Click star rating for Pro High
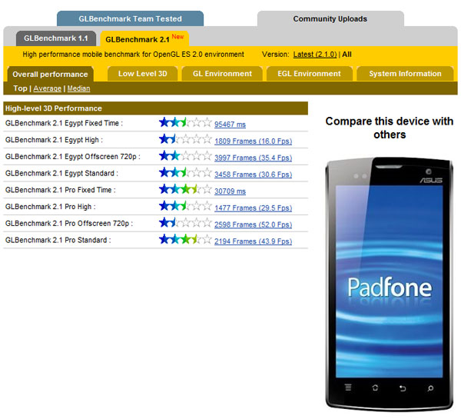The width and height of the screenshot is (461, 419). pos(185,206)
